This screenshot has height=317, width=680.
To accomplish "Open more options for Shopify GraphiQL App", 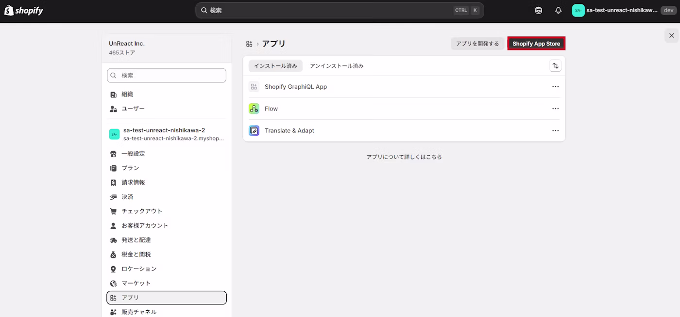I will [x=555, y=87].
